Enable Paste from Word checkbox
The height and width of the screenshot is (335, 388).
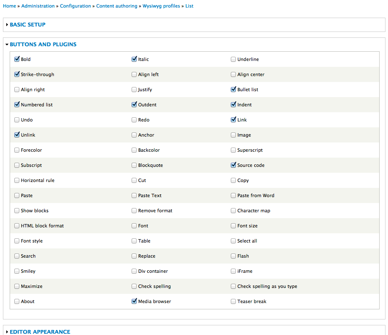(x=233, y=195)
